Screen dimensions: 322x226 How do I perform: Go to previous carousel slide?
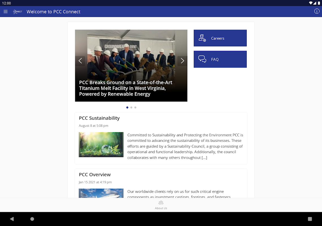[x=80, y=61]
